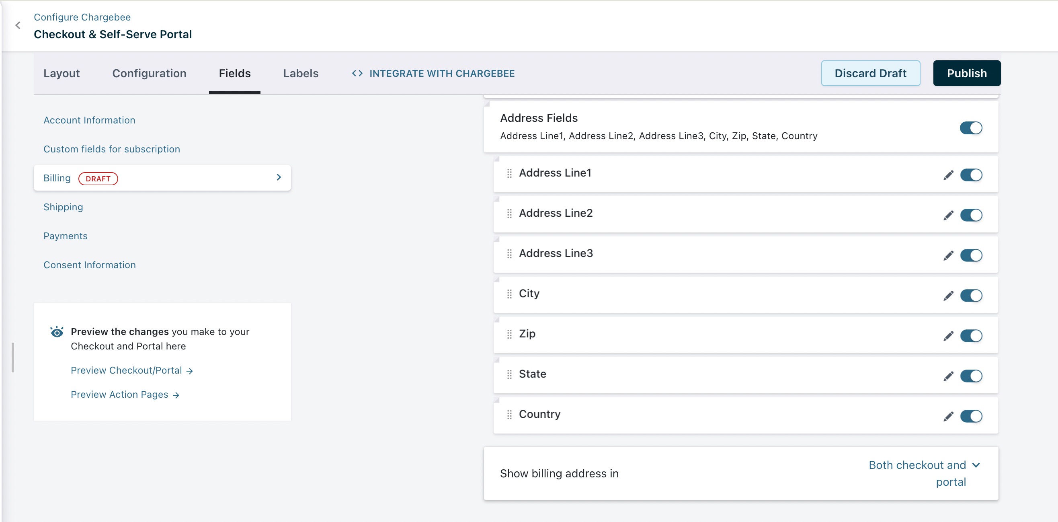Toggle off the State field switch
The image size is (1058, 522).
[x=970, y=376]
